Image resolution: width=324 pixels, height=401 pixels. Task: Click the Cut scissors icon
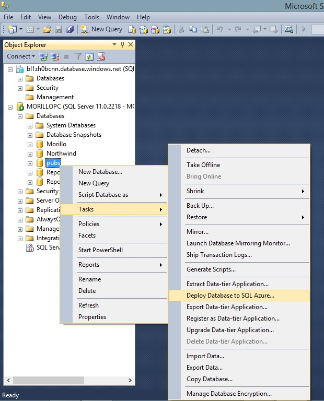point(181,29)
